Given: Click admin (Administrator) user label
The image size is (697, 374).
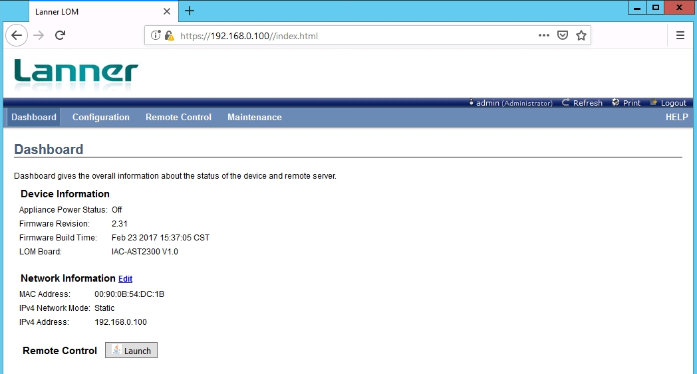Looking at the screenshot, I should (x=514, y=103).
